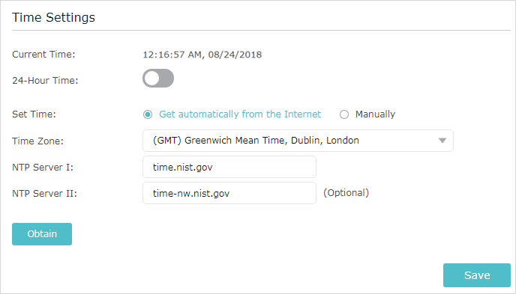This screenshot has width=516, height=294.
Task: Select the automatic Internet time radio button
Action: coord(148,114)
